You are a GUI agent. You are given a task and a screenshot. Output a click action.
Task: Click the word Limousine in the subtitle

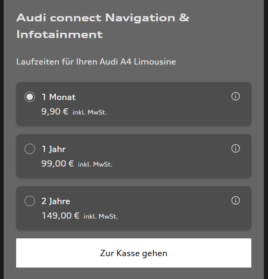coord(155,62)
